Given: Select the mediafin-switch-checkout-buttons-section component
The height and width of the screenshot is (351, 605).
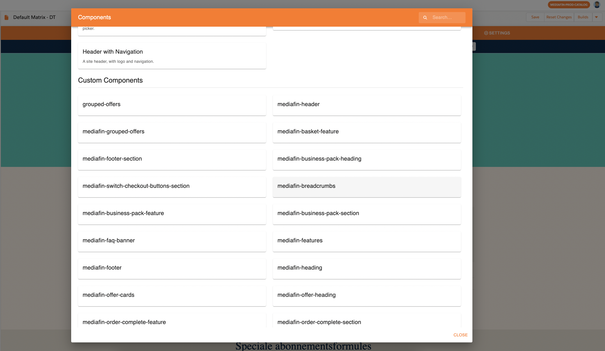Looking at the screenshot, I should (x=172, y=187).
